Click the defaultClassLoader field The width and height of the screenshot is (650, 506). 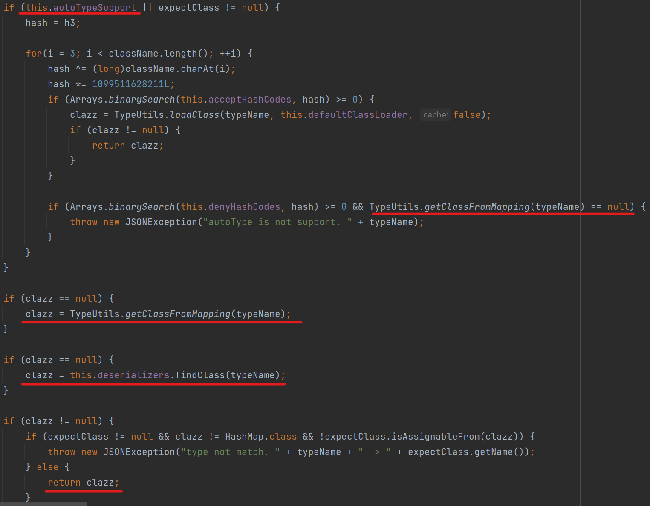358,115
